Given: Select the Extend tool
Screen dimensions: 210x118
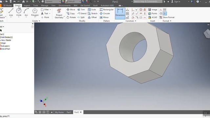Looking at the screenshot, I should 82,13.
